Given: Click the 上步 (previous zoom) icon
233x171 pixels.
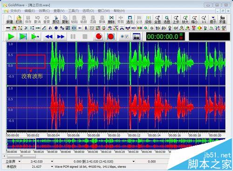Looking at the screenshot, I should pos(176,20).
